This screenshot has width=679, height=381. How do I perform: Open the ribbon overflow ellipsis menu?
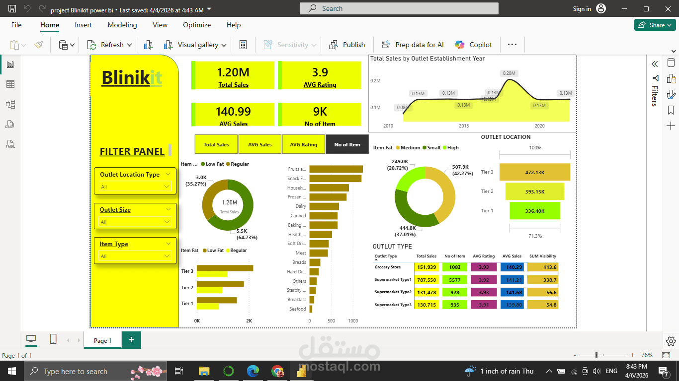(x=512, y=45)
